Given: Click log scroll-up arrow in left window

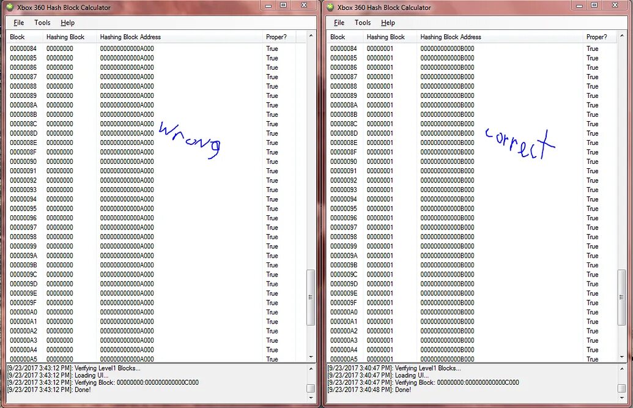Looking at the screenshot, I should [x=311, y=368].
